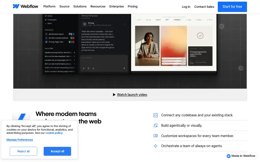
Task: Click the Accept all cookies button
Action: click(x=58, y=151)
